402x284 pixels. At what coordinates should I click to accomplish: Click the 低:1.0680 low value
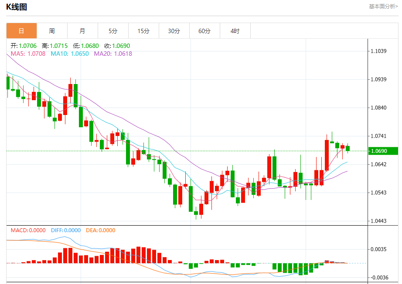click(85, 46)
